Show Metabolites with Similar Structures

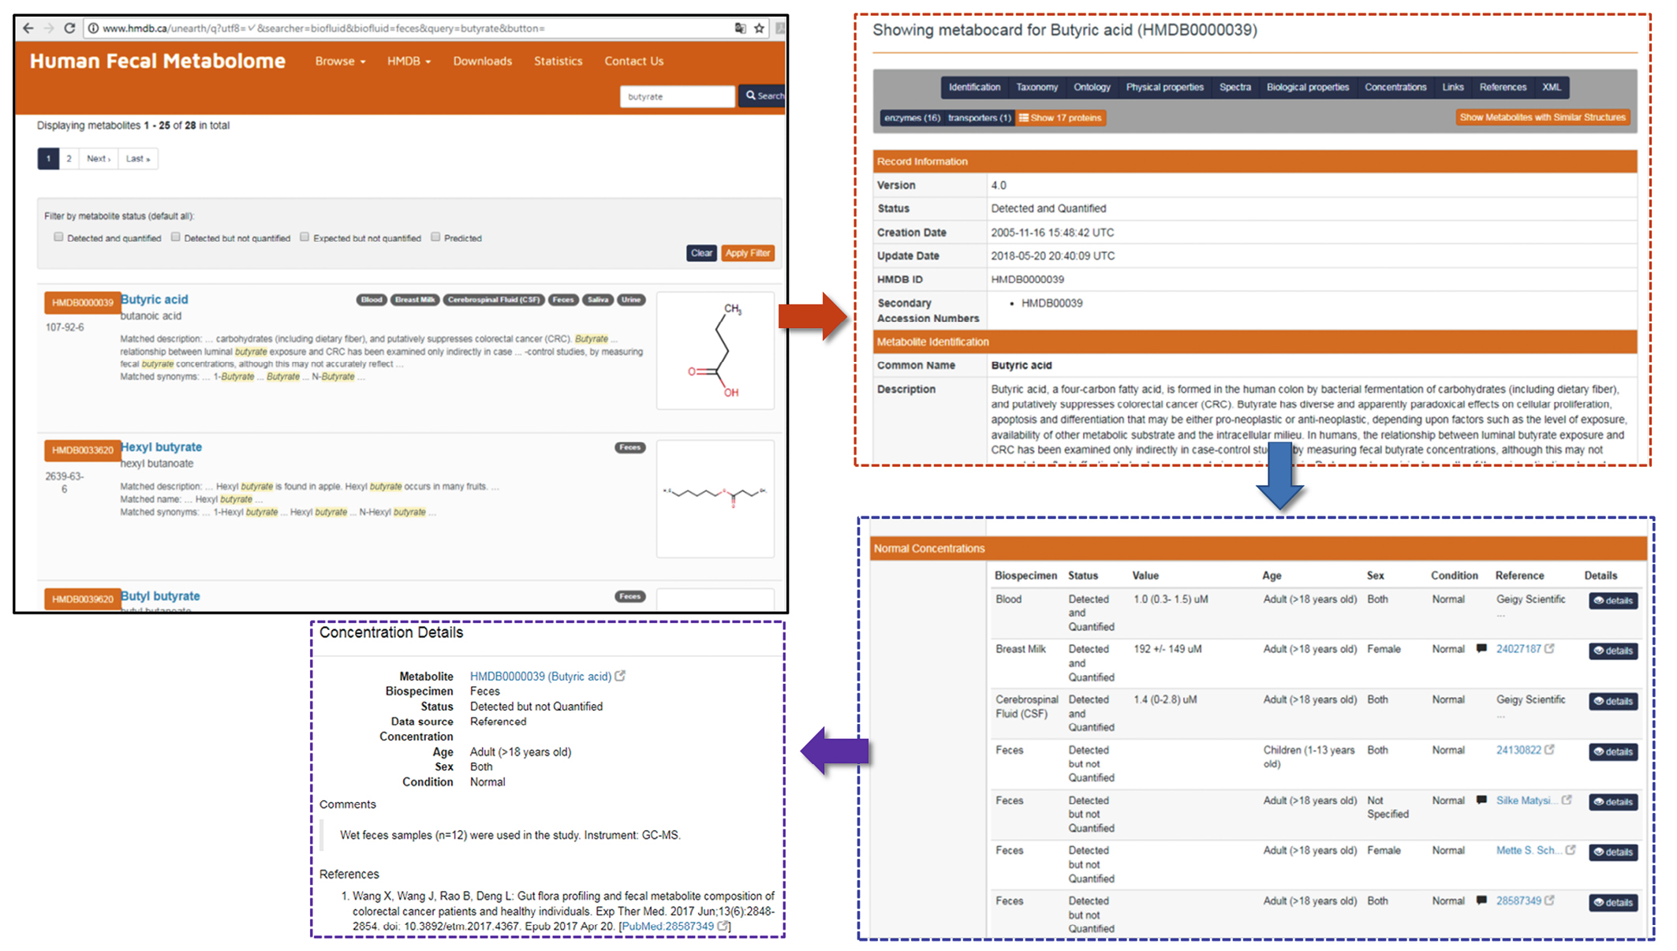tap(1542, 117)
